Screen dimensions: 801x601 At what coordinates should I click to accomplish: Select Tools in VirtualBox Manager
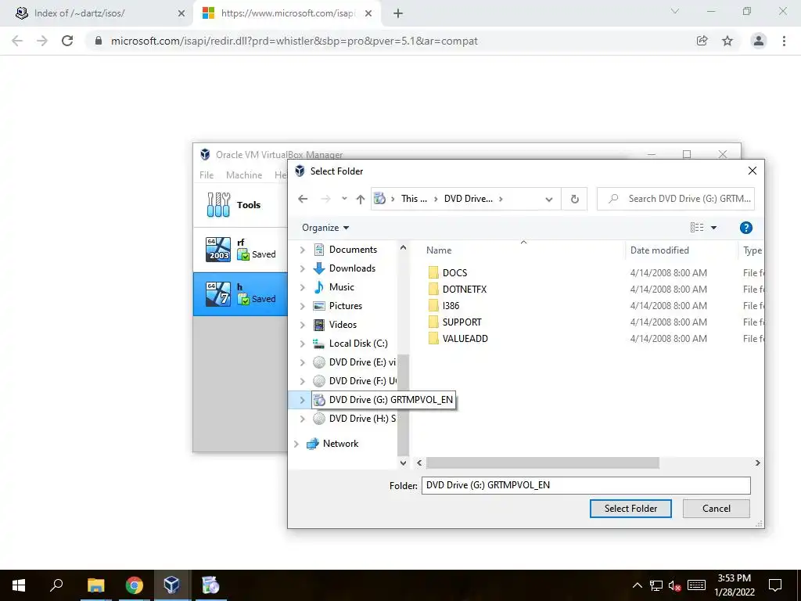click(241, 205)
